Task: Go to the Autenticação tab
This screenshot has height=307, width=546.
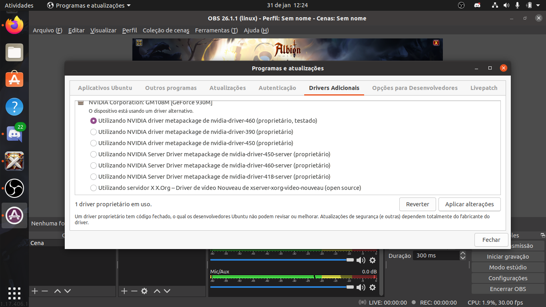Action: tap(277, 88)
